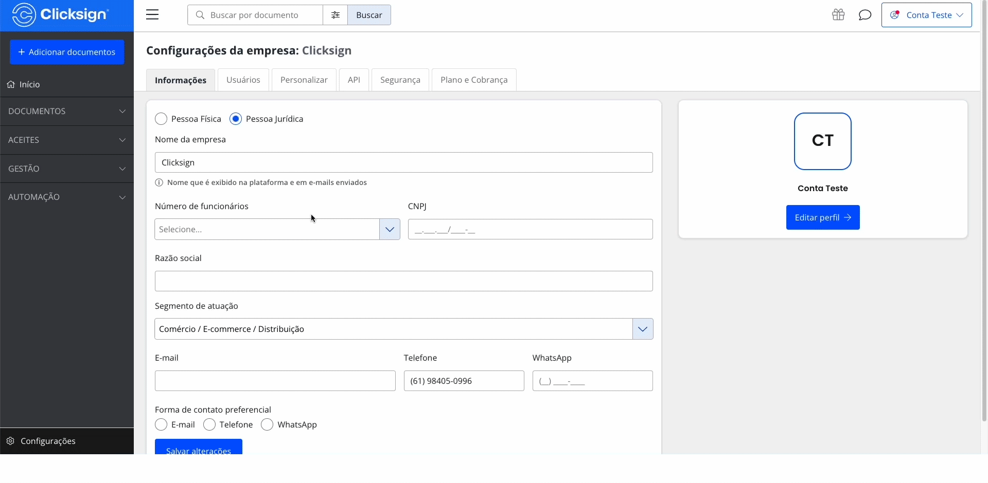Choose WhatsApp as preferred contact
The image size is (988, 483).
pyautogui.click(x=267, y=424)
